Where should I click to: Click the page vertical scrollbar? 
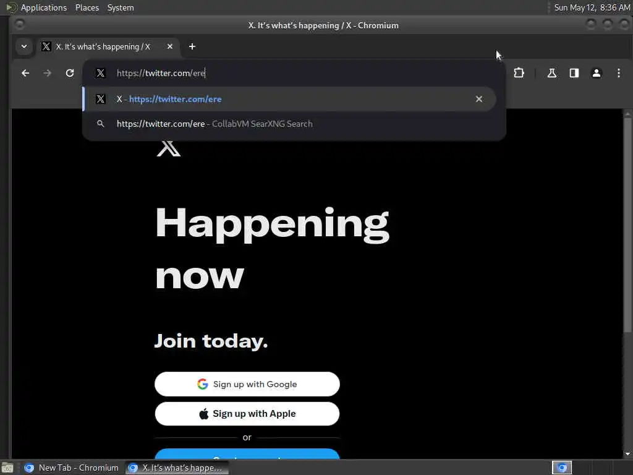click(627, 225)
